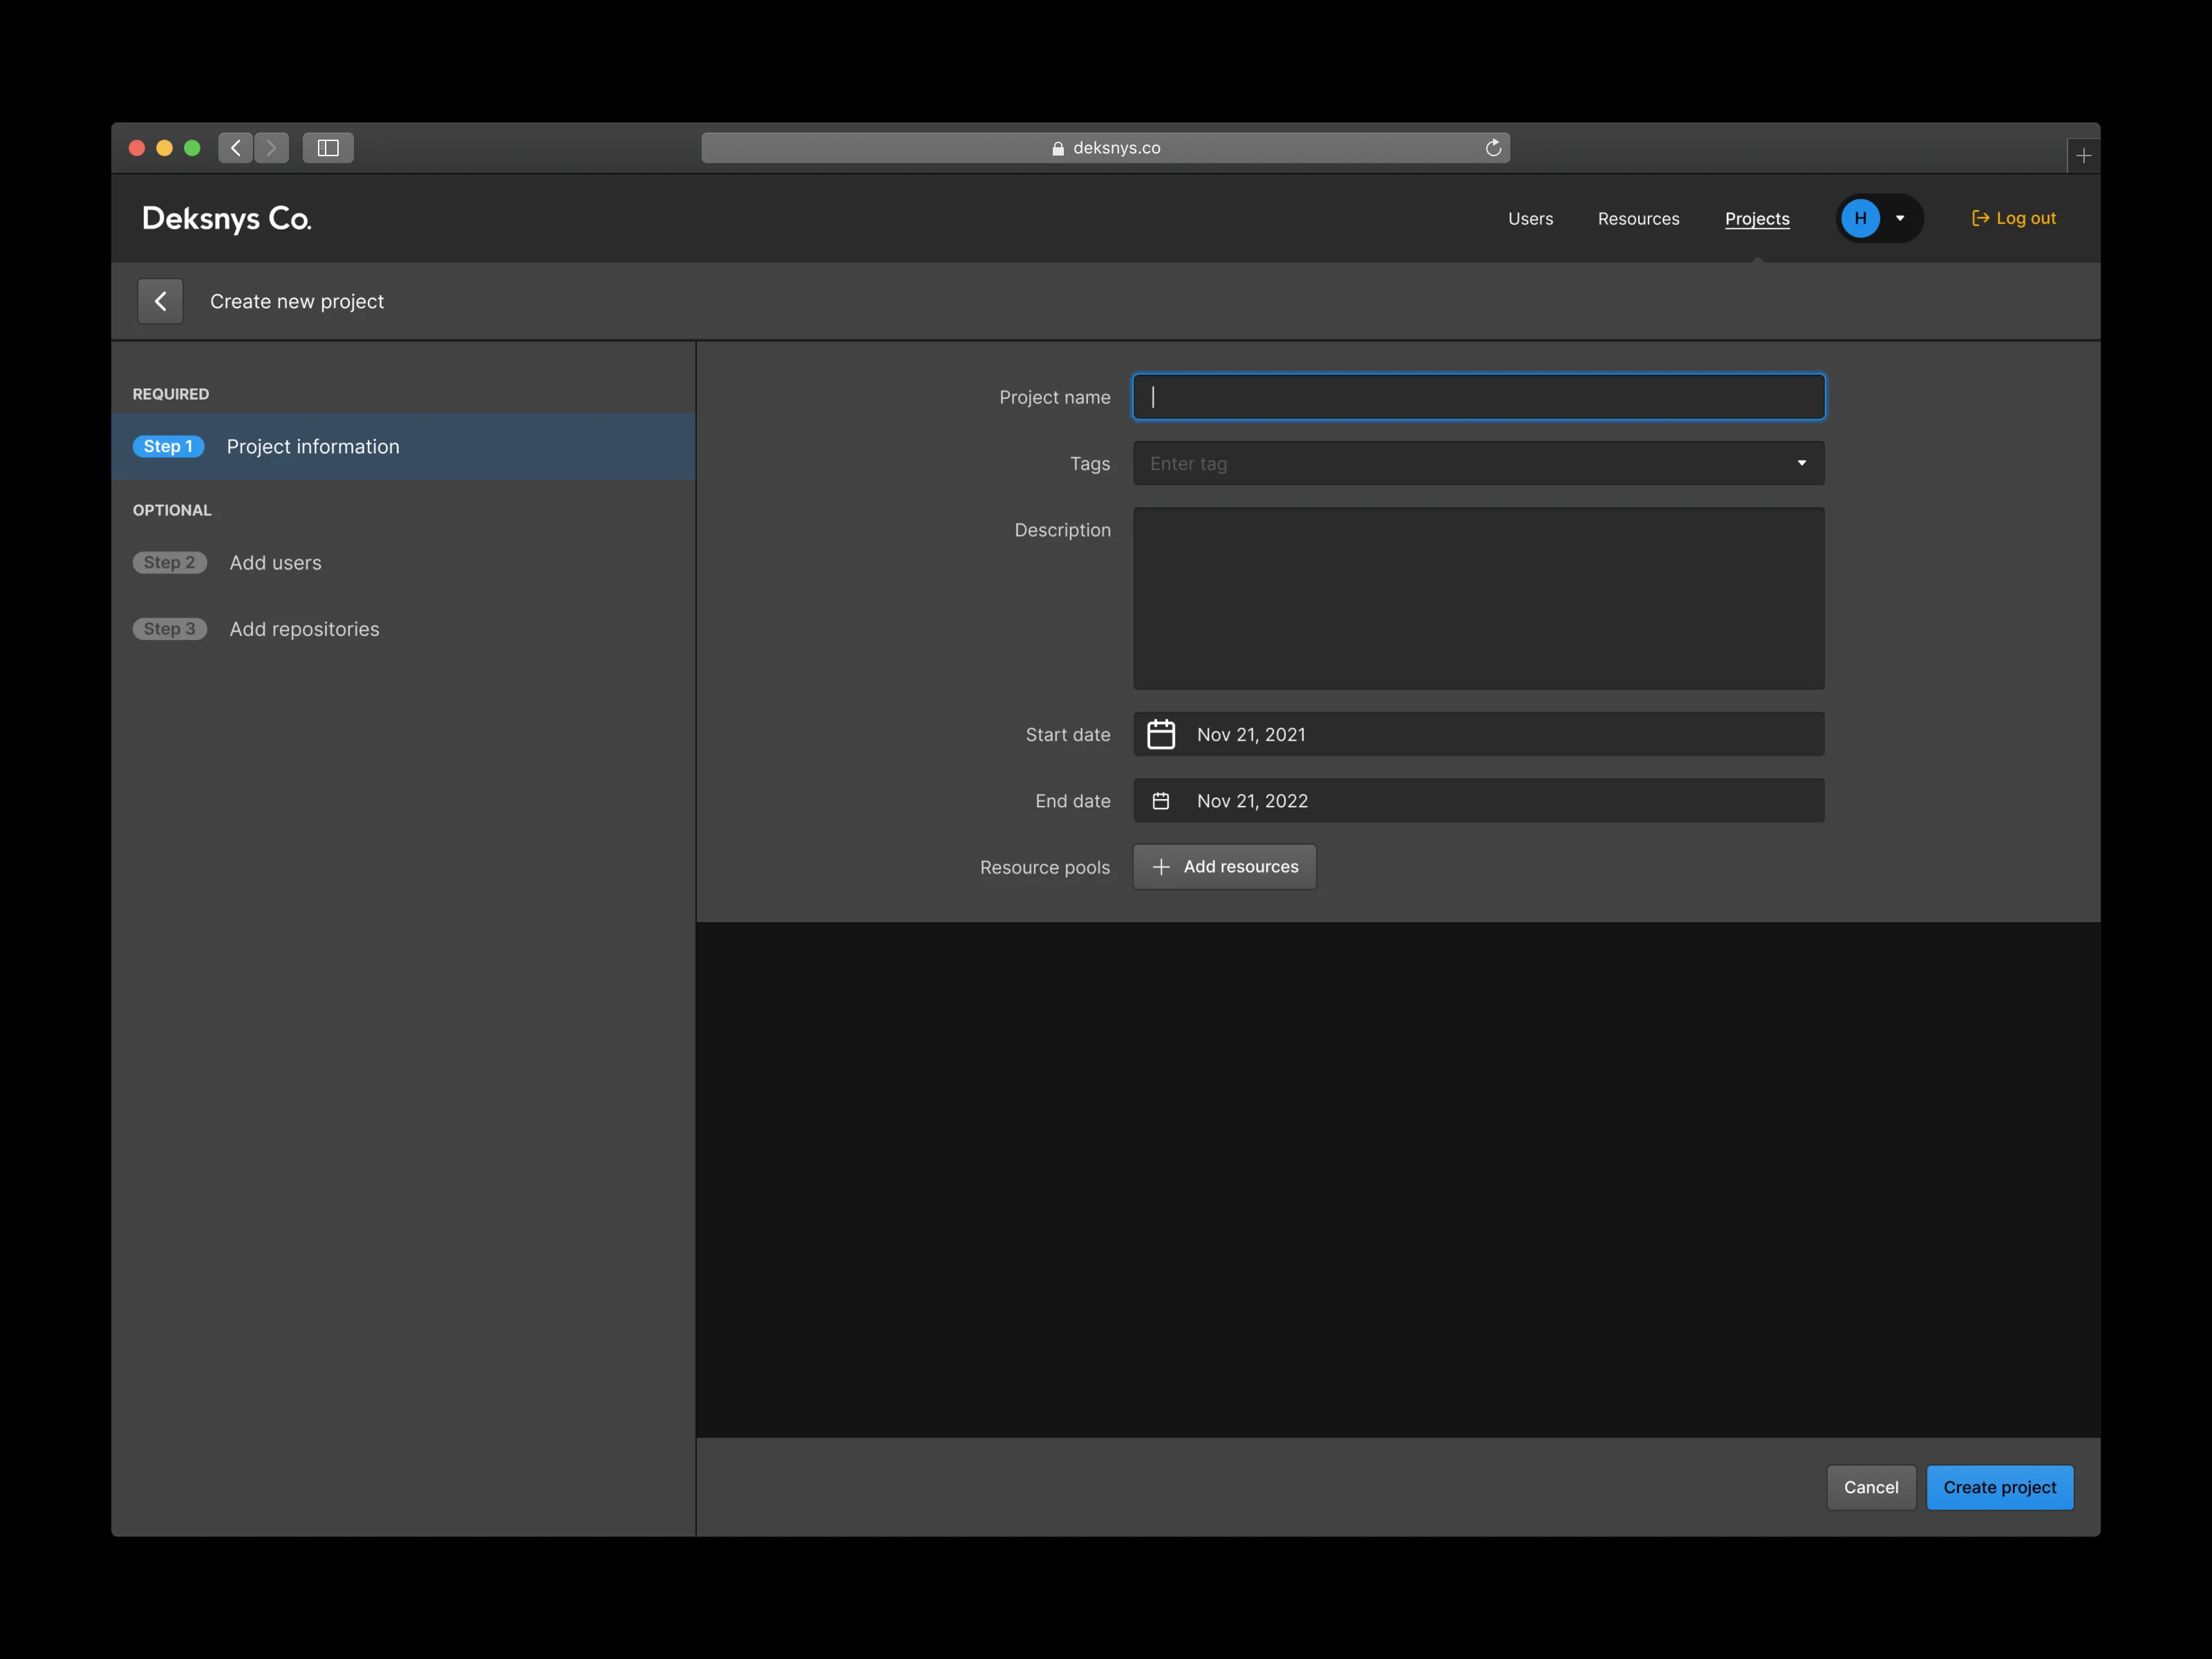Open the user account dropdown caret
2212x1659 pixels.
(1900, 218)
